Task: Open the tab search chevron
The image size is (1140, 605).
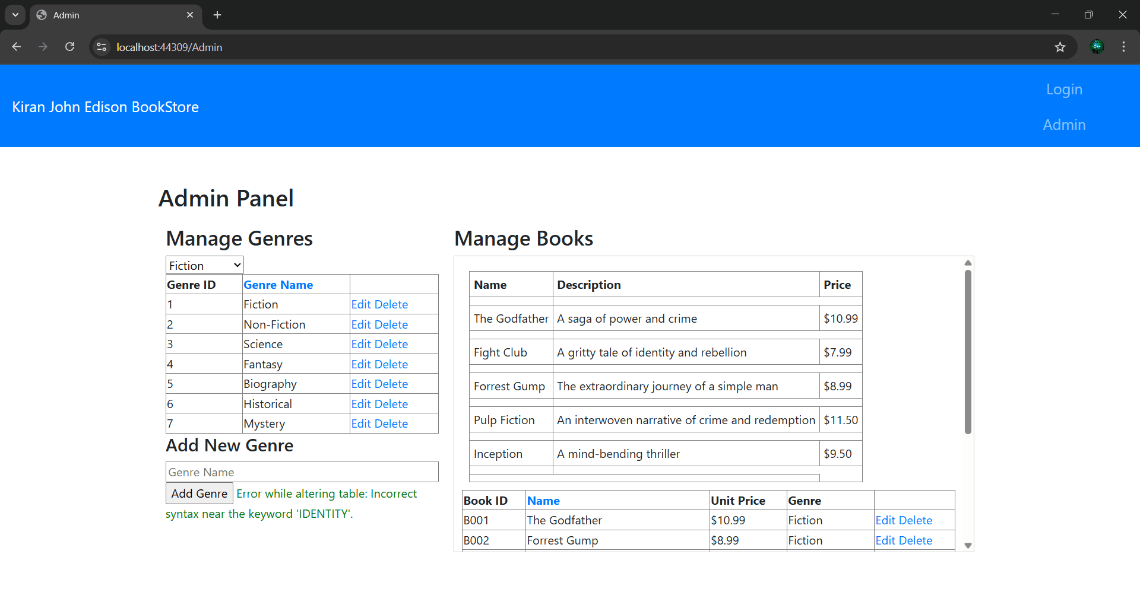Action: pos(15,15)
